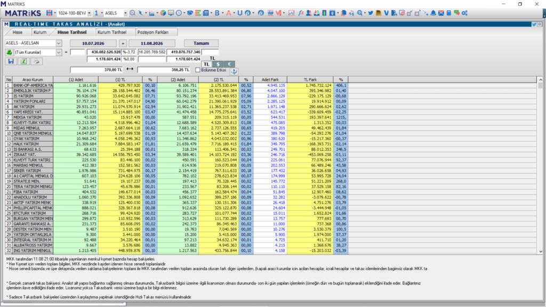Click the main toolbar save (floppy) icon
The height and width of the screenshot is (307, 546).
[49, 13]
